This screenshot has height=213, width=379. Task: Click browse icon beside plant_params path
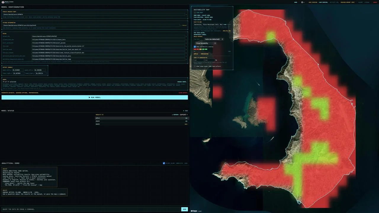[x=186, y=43]
